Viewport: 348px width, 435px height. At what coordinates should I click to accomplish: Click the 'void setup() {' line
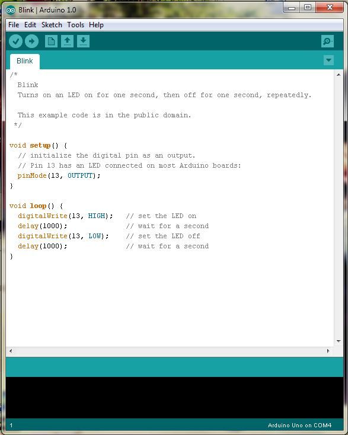tap(38, 145)
